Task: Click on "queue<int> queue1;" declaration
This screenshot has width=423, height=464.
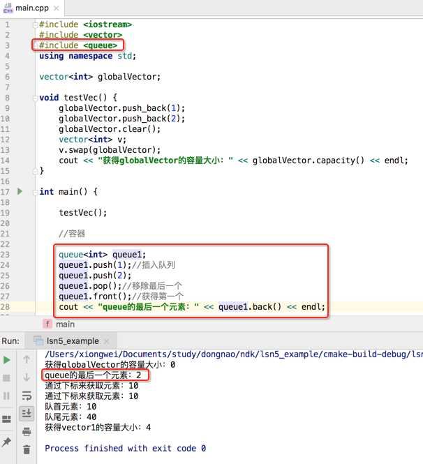Action: click(103, 255)
